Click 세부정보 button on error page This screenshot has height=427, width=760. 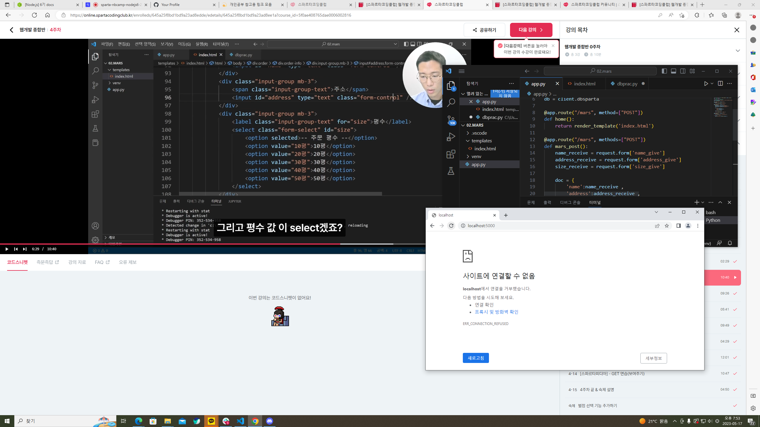coord(653,358)
